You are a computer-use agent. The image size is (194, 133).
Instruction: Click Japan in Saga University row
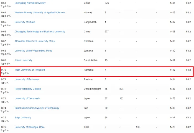point(87,117)
